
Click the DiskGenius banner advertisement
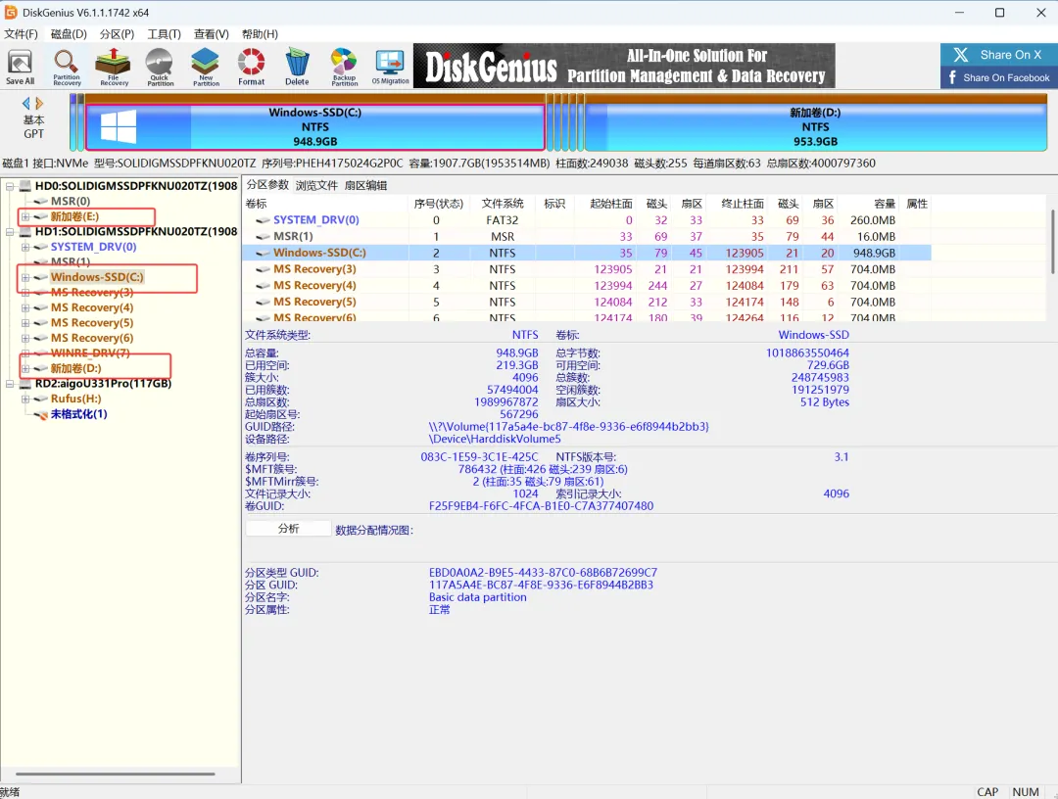pos(624,66)
